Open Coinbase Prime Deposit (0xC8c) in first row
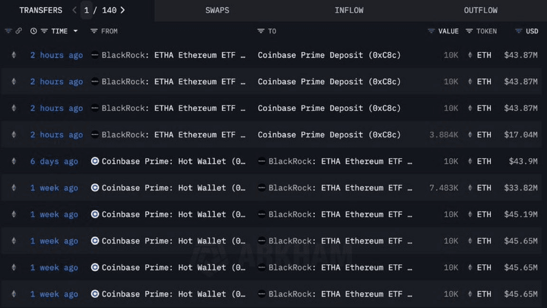547x308 pixels. (329, 55)
